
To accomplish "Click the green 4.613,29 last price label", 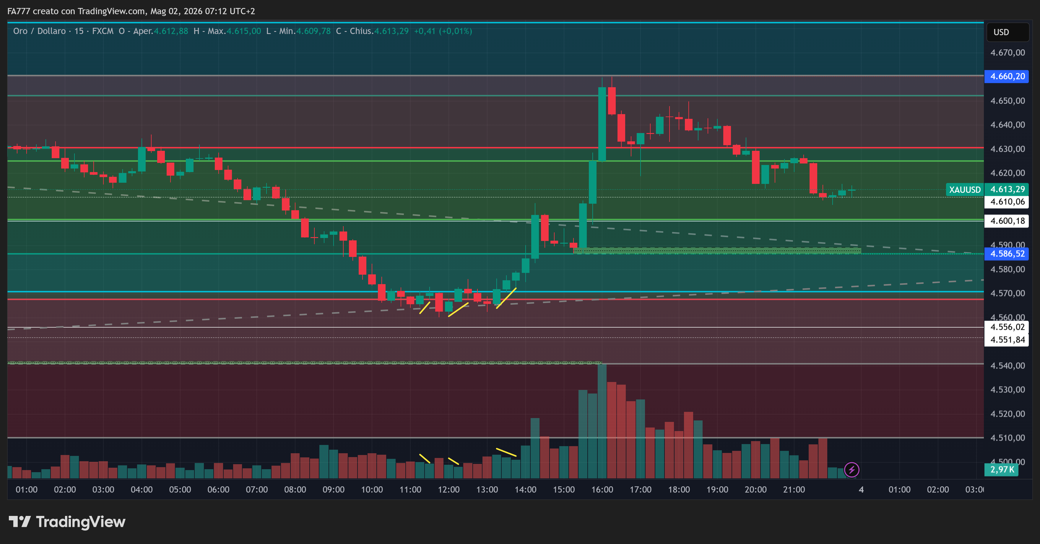I will click(1007, 190).
